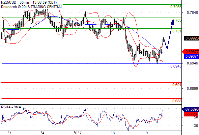Click the RSI14 - 9MA indicator label

11,107
